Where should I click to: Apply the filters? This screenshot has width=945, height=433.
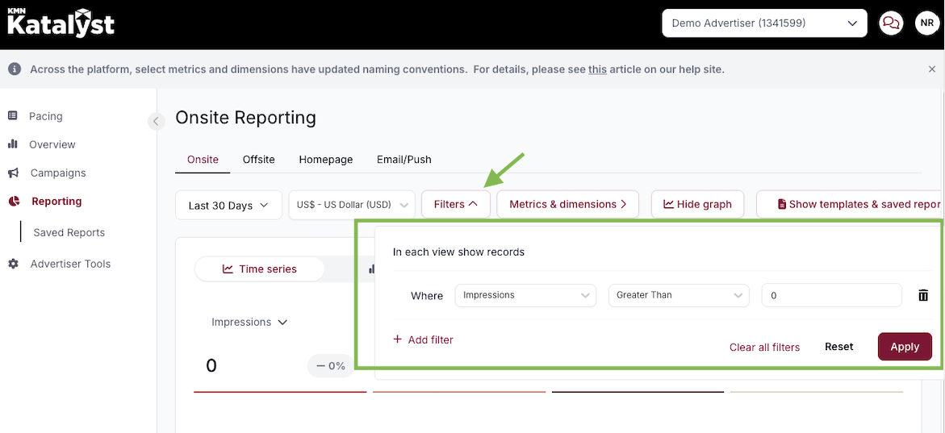click(x=905, y=347)
